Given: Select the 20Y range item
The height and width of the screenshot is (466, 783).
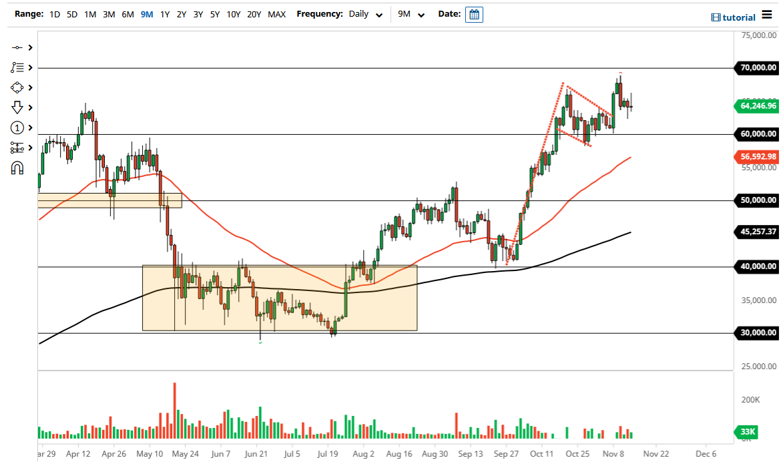Looking at the screenshot, I should tap(255, 14).
